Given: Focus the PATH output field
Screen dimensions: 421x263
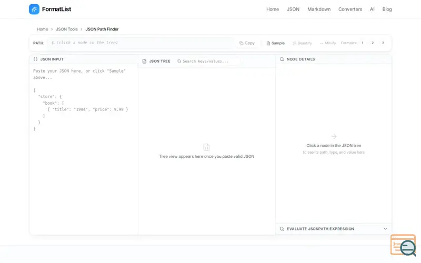Looking at the screenshot, I should click(x=141, y=43).
